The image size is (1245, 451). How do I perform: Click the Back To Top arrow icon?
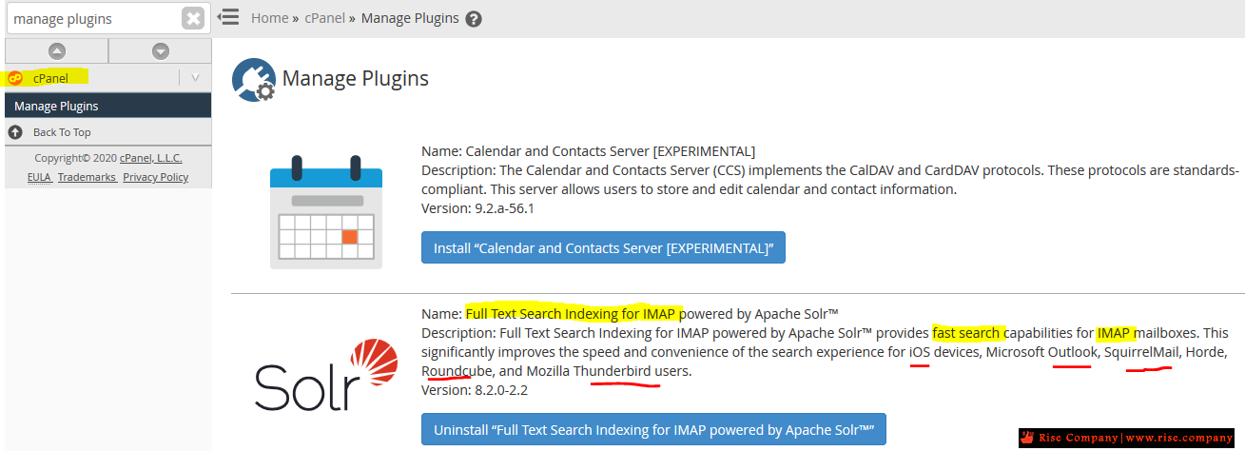(15, 132)
